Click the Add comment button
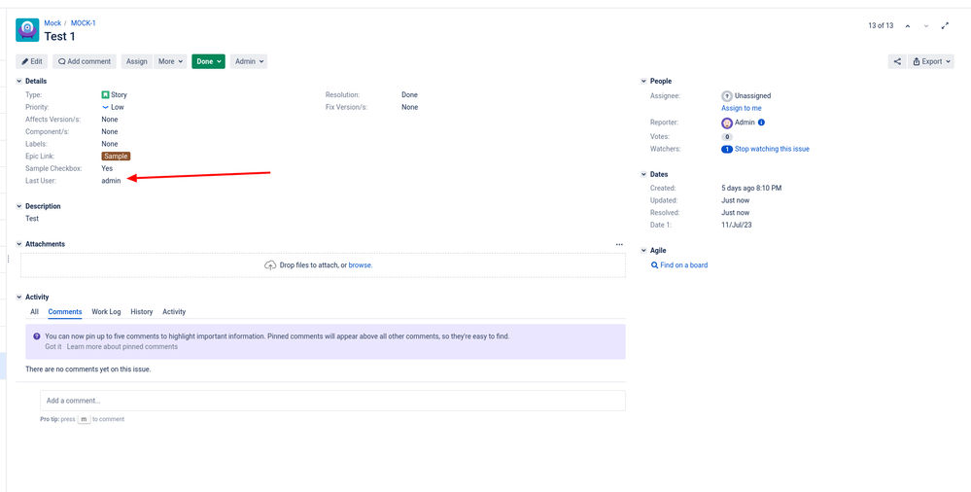971x492 pixels. (85, 61)
